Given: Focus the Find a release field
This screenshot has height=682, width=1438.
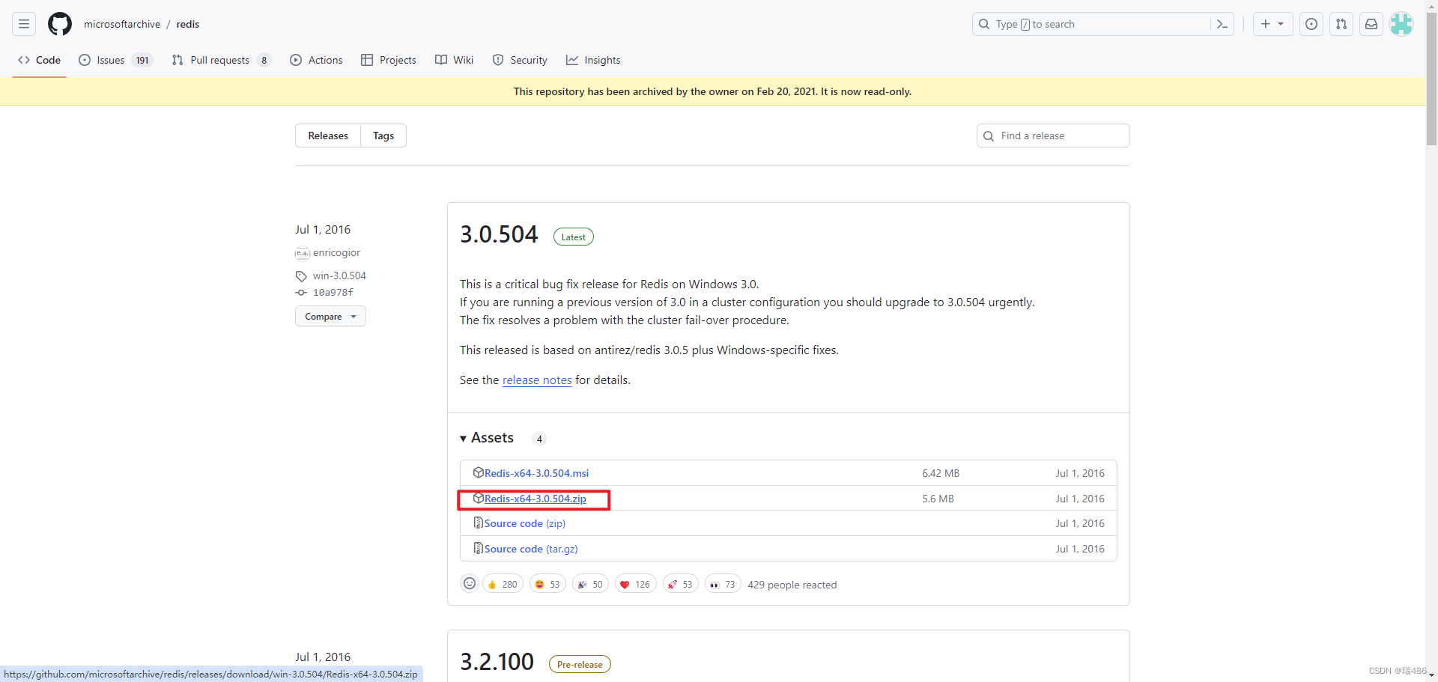Looking at the screenshot, I should point(1053,136).
